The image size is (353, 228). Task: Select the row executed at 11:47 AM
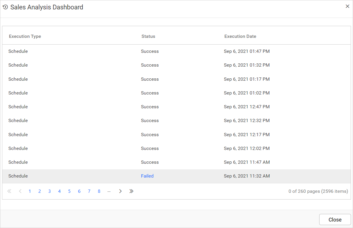pos(176,162)
